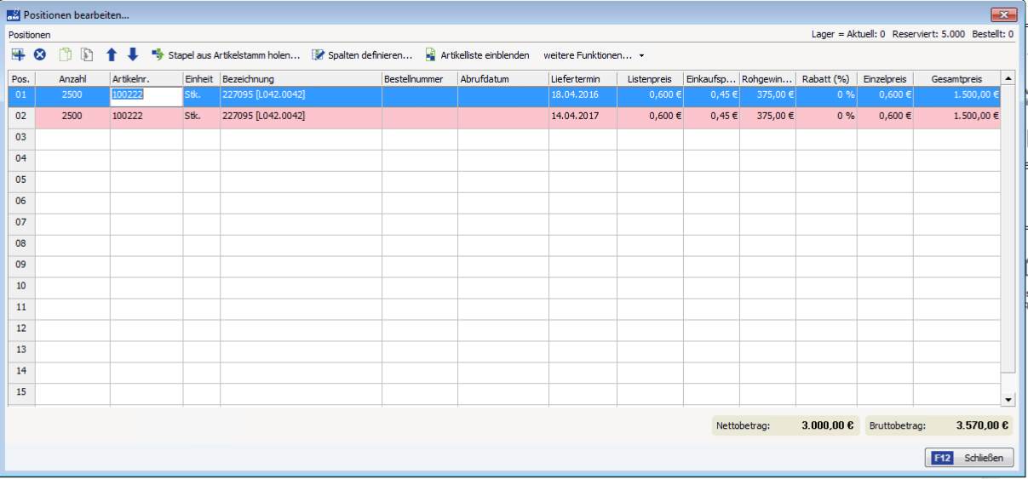Click the Bruttobetrag value 3.570,00 €

[982, 426]
